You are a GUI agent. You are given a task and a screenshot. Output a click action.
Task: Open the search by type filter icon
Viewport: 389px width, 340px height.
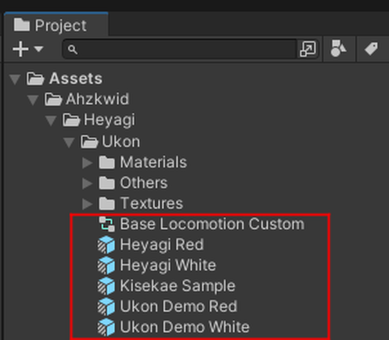(x=338, y=48)
